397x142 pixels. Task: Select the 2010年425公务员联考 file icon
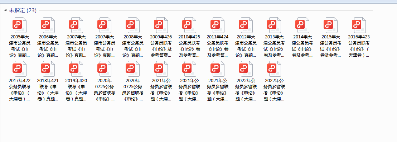click(189, 25)
